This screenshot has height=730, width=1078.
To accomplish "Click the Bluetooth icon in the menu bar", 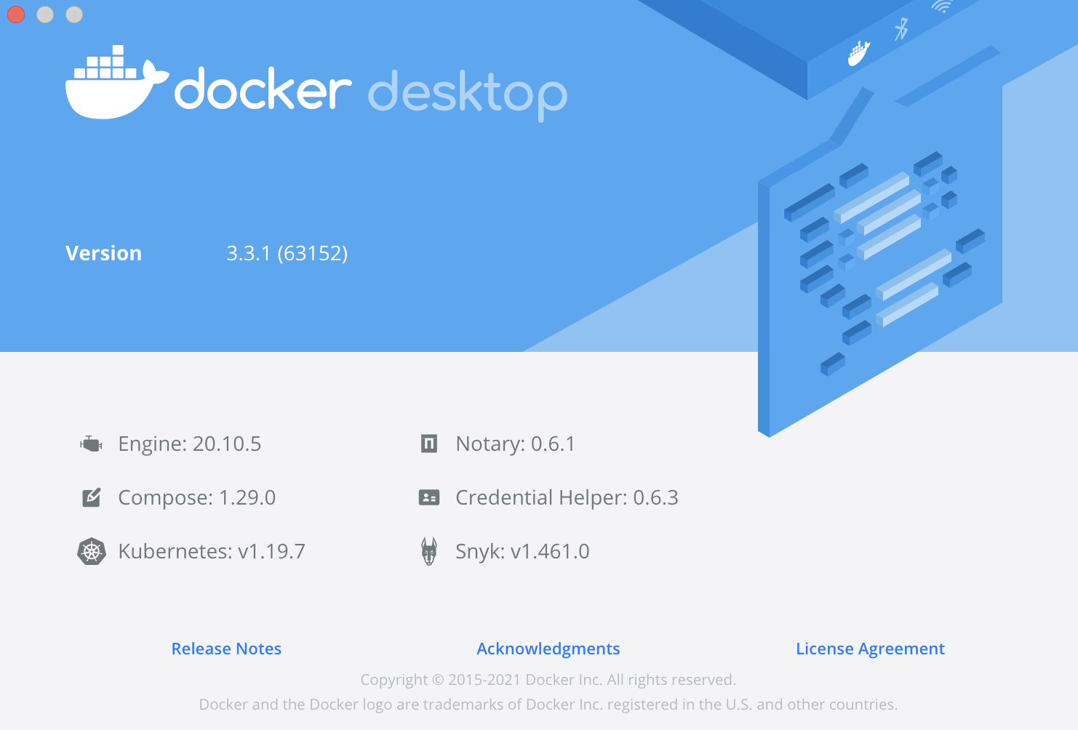I will coord(900,29).
